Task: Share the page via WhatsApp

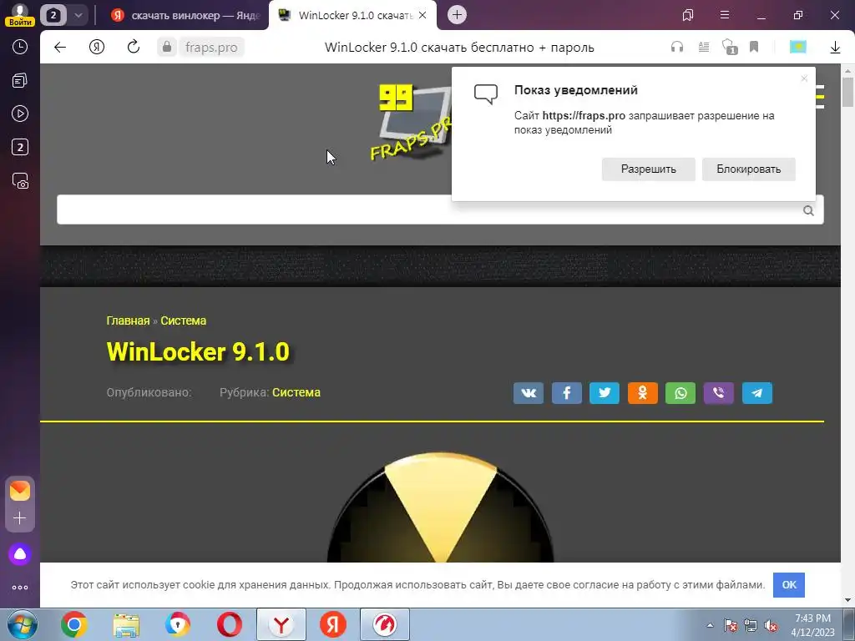Action: [x=680, y=393]
